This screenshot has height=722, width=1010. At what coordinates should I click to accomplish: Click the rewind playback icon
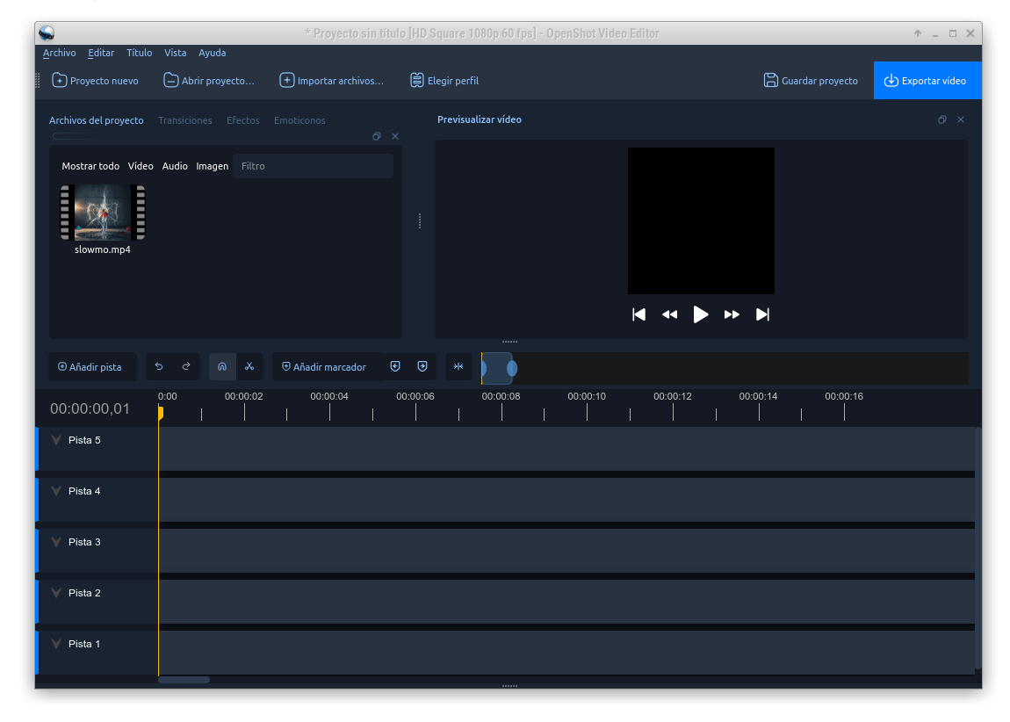pos(669,314)
